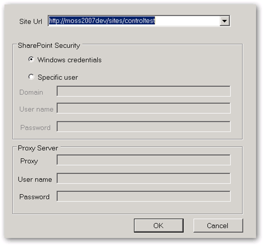Click the Site Url label
The height and width of the screenshot is (245, 263).
coord(31,21)
